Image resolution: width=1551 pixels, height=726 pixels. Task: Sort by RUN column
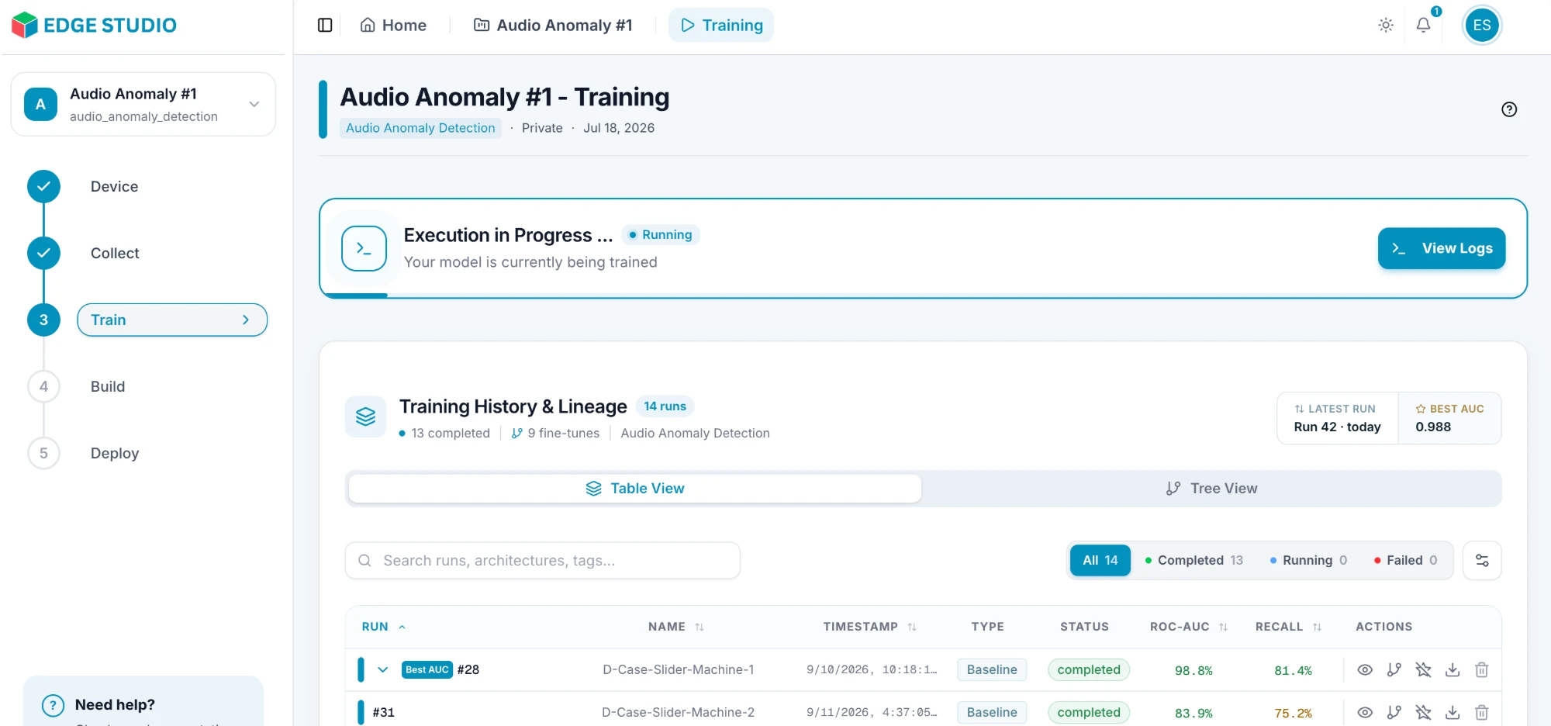click(x=383, y=627)
